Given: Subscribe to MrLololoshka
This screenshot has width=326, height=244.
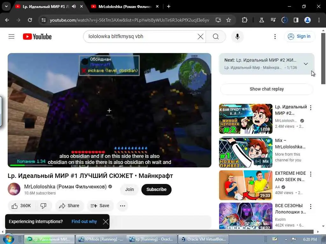Looking at the screenshot, I should pyautogui.click(x=156, y=189).
